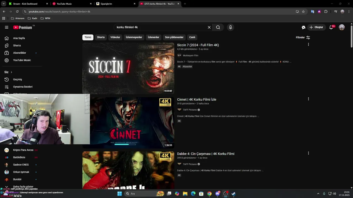Select the Canlı filter chip
Screen dimensions: 353x198
(x=192, y=37)
